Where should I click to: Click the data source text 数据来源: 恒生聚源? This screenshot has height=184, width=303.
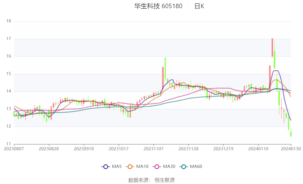(151, 180)
